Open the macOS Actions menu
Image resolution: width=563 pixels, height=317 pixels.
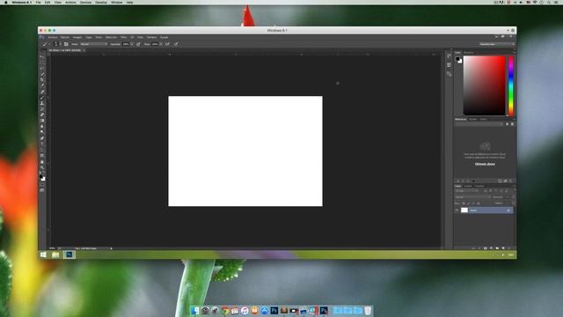pyautogui.click(x=70, y=2)
